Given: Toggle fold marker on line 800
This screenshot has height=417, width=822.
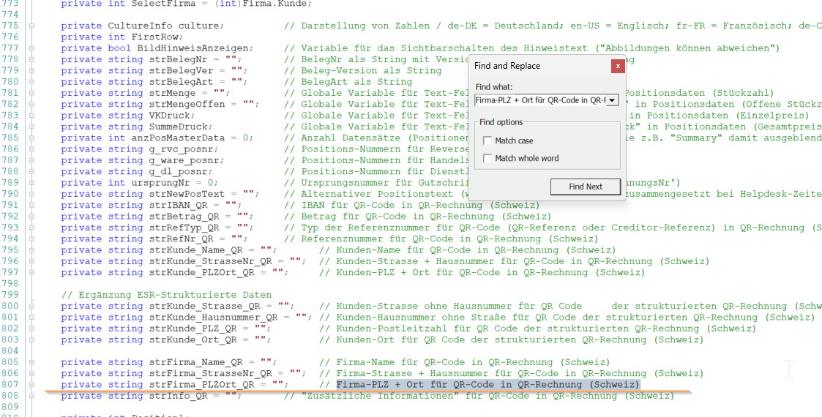Looking at the screenshot, I should pyautogui.click(x=31, y=307).
